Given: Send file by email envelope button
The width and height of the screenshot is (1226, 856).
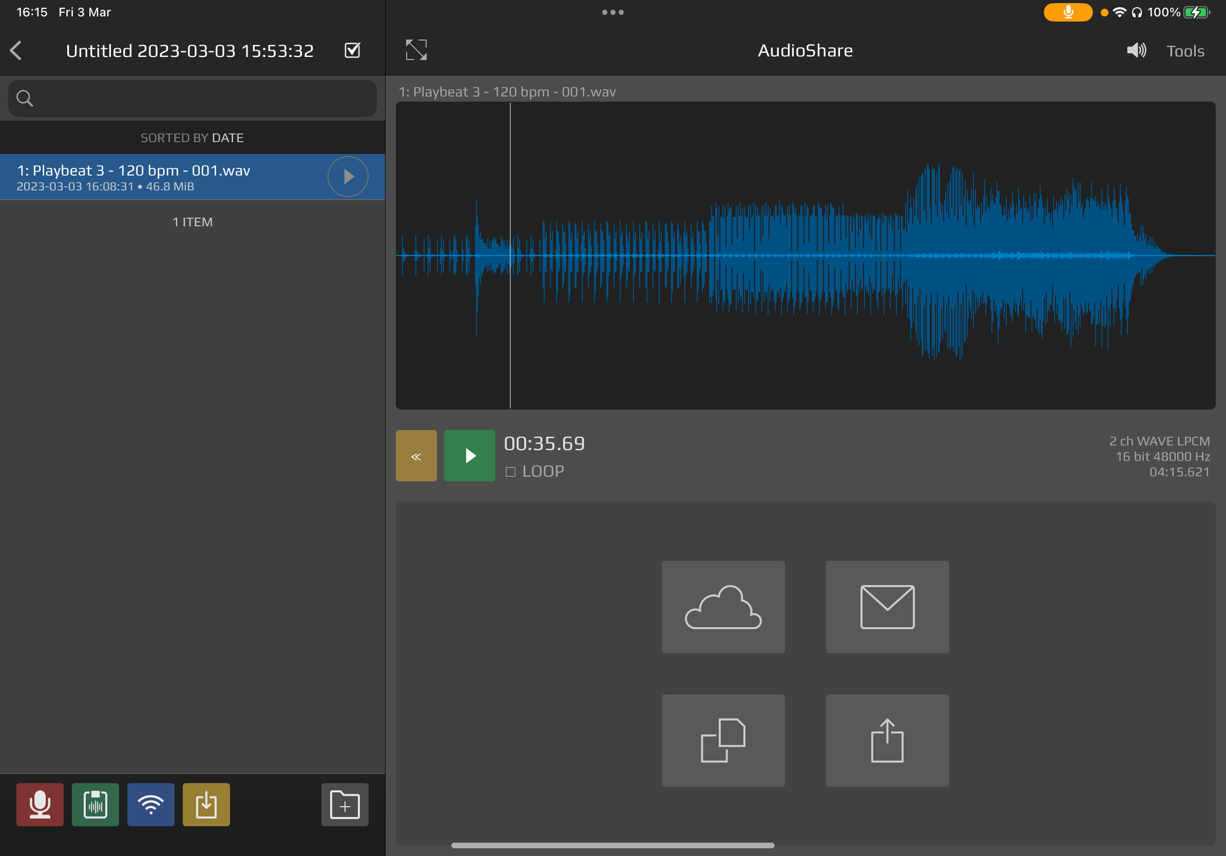Looking at the screenshot, I should click(888, 607).
